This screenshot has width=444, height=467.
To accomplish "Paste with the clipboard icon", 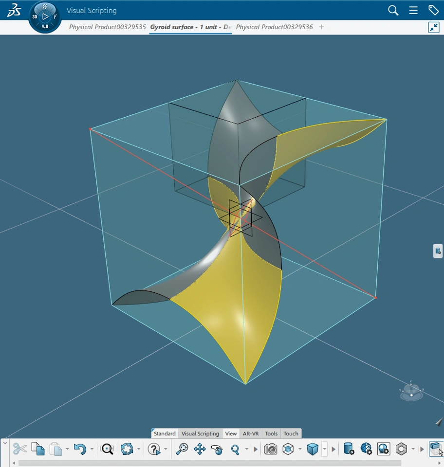I will 55,449.
